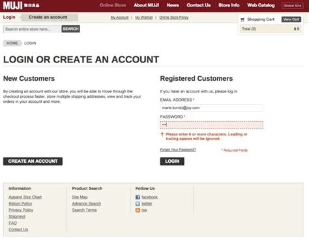Open the Online Store menu

(x=113, y=5)
